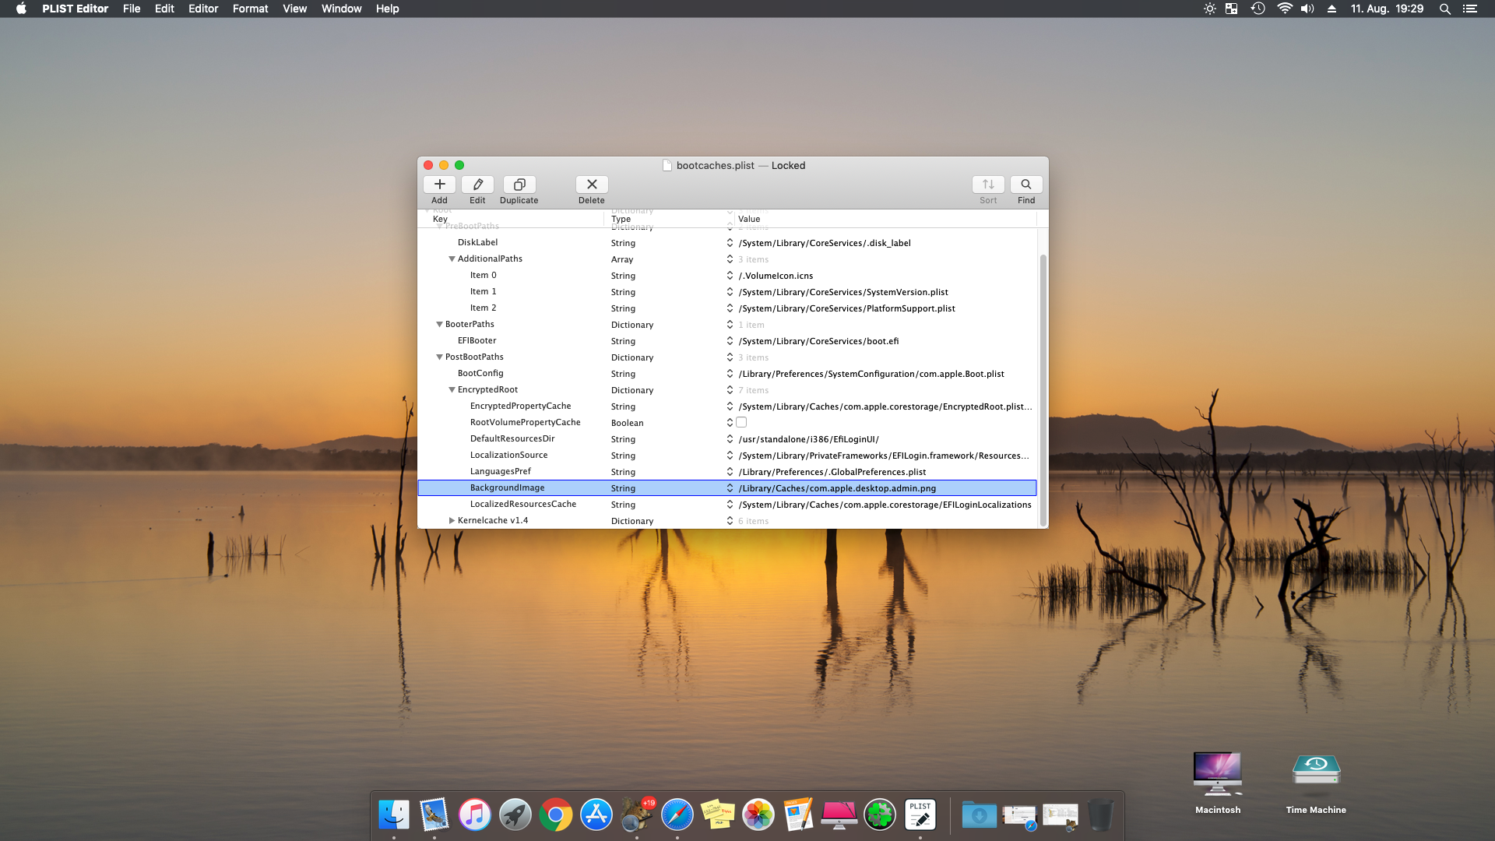The height and width of the screenshot is (841, 1495).
Task: Toggle RootVolumePropertyCache boolean checkbox
Action: point(741,423)
